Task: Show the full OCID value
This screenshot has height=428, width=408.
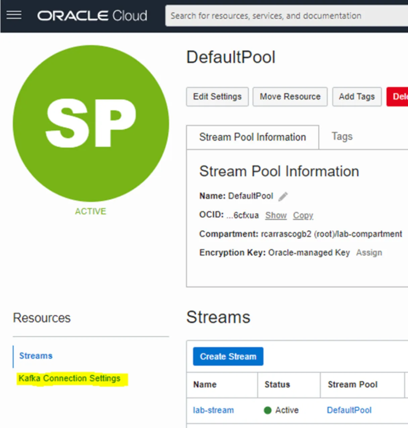Action: pos(276,215)
